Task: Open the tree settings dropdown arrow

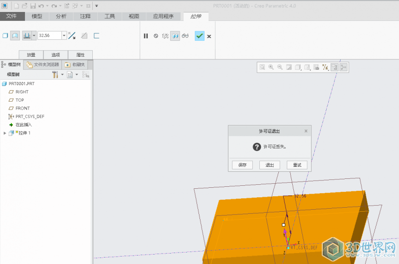Action: pyautogui.click(x=62, y=75)
